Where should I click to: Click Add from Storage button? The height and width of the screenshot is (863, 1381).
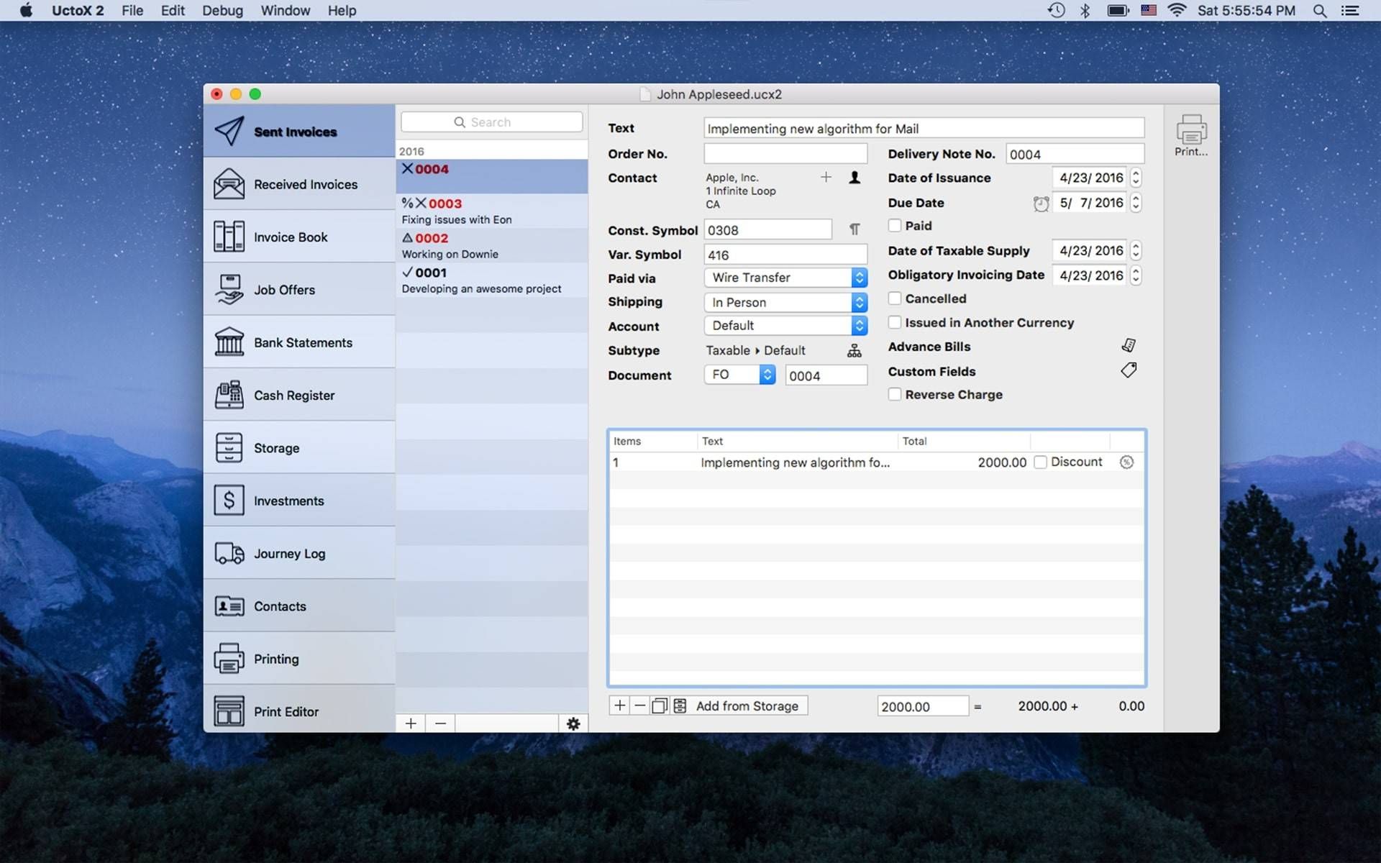pyautogui.click(x=747, y=706)
